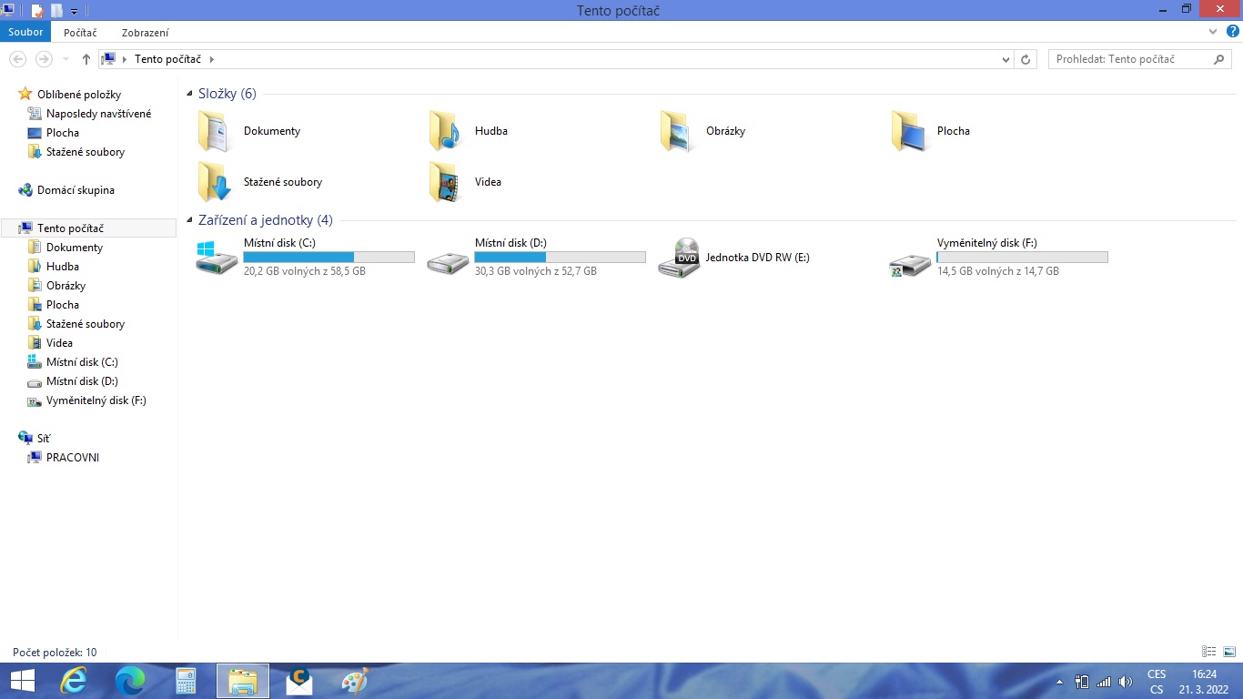
Task: Select the Jednotka DVD RW (E:) drive icon
Action: point(679,258)
